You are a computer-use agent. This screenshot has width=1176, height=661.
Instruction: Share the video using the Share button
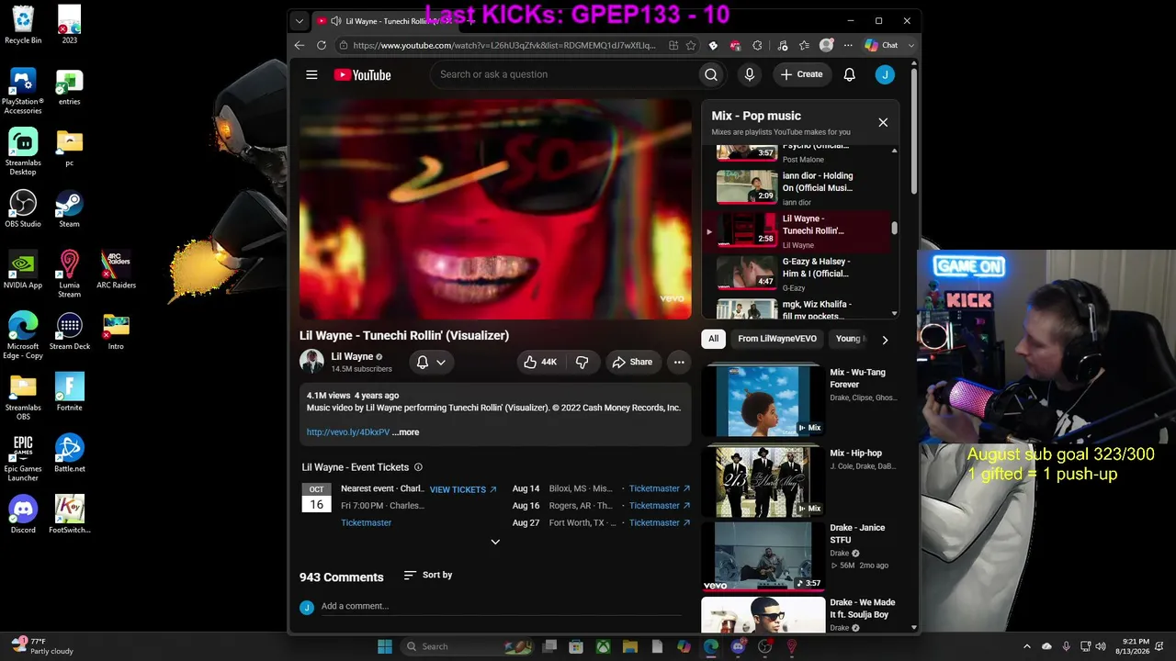pos(632,362)
